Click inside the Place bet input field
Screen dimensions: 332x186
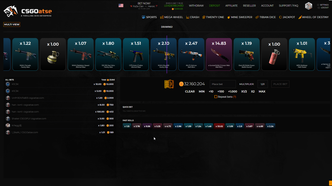pyautogui.click(x=223, y=84)
